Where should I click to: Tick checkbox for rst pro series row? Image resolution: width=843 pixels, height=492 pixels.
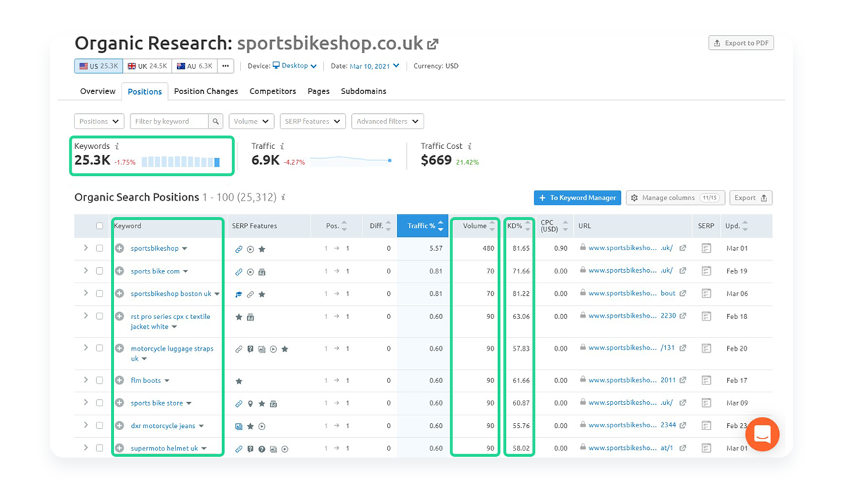coord(100,316)
